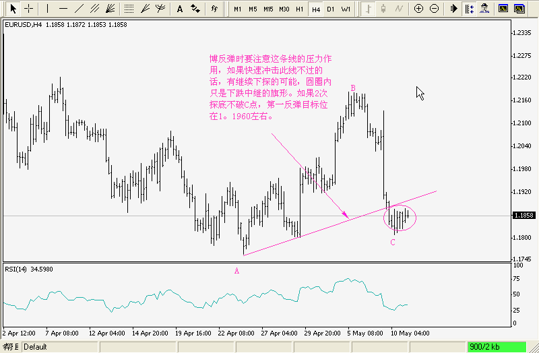Select the trendline drawing tool
539x353 pixels.
(79, 9)
